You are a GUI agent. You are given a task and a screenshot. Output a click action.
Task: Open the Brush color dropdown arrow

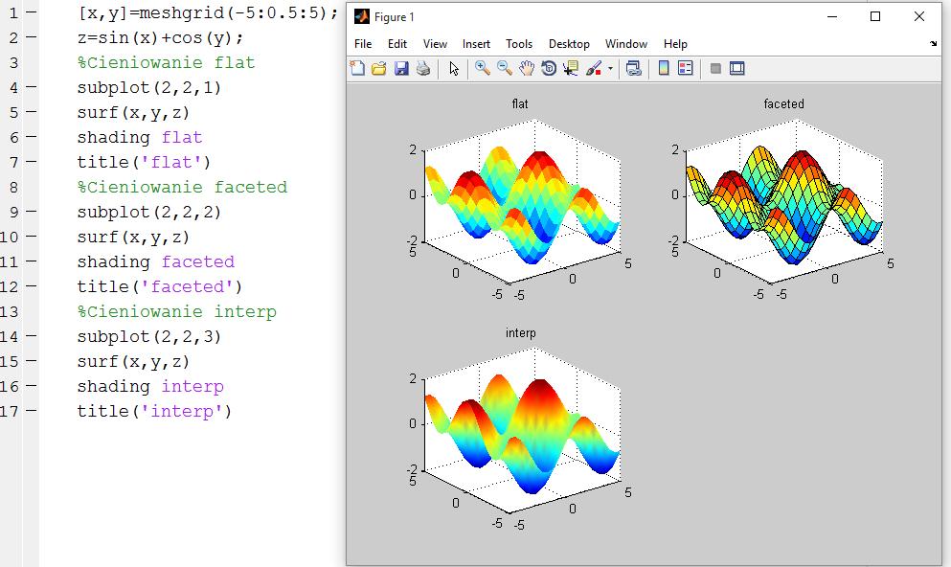click(x=610, y=69)
